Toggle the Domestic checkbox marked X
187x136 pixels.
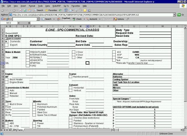[7, 41]
